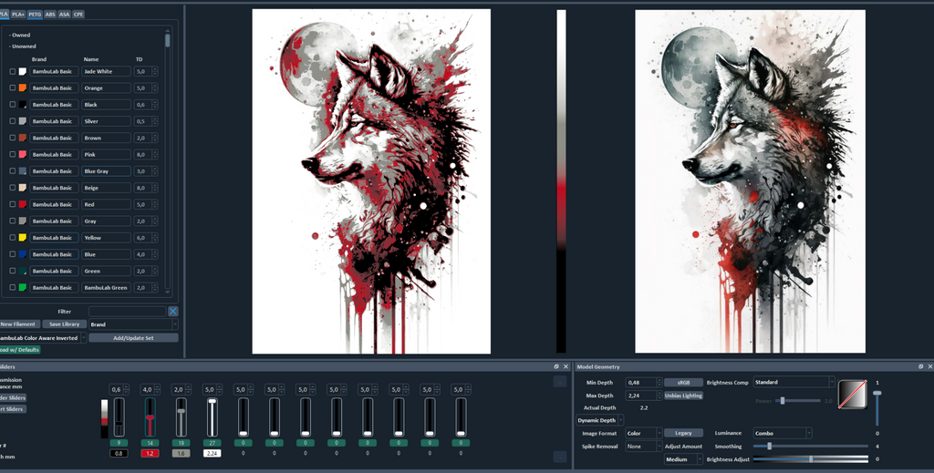Check the Silver filament checkbox
Viewport: 934px width, 473px height.
13,121
